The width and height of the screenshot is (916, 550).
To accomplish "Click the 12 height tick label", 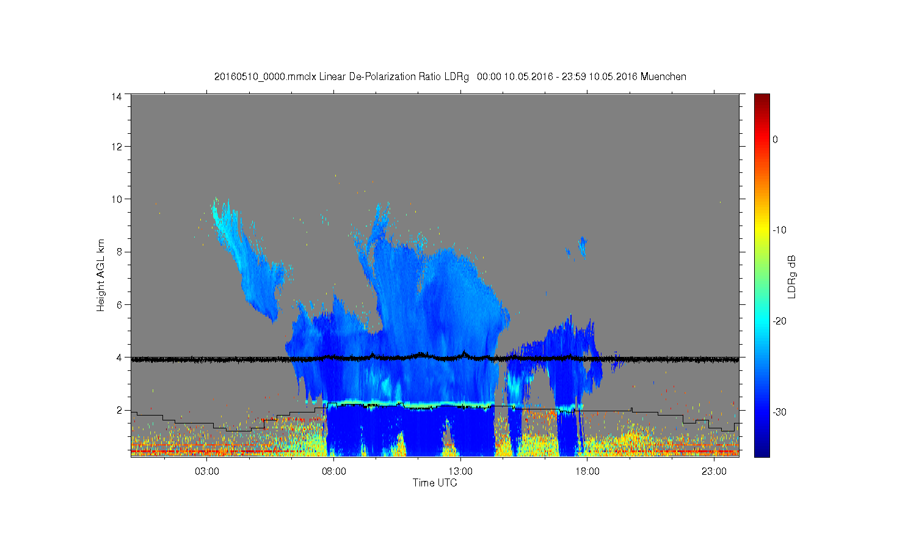I will coord(117,146).
